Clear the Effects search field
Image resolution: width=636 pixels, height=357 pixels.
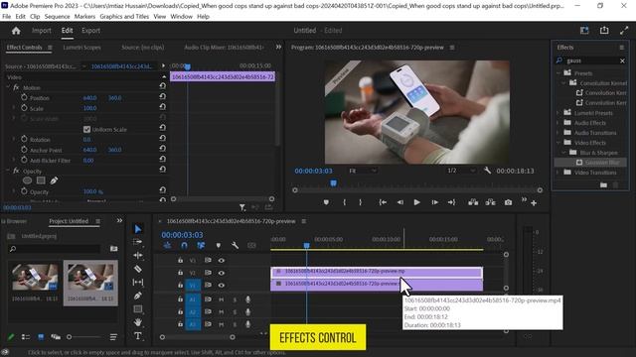click(622, 60)
